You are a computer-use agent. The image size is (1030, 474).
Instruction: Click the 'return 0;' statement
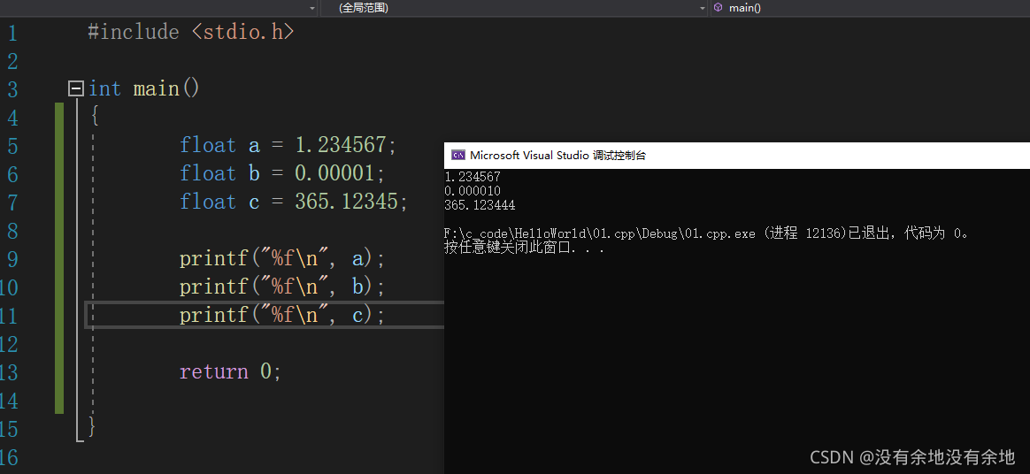click(231, 371)
